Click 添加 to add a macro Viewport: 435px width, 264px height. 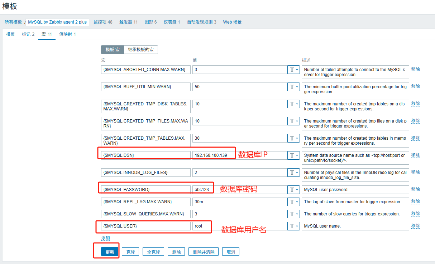point(105,238)
